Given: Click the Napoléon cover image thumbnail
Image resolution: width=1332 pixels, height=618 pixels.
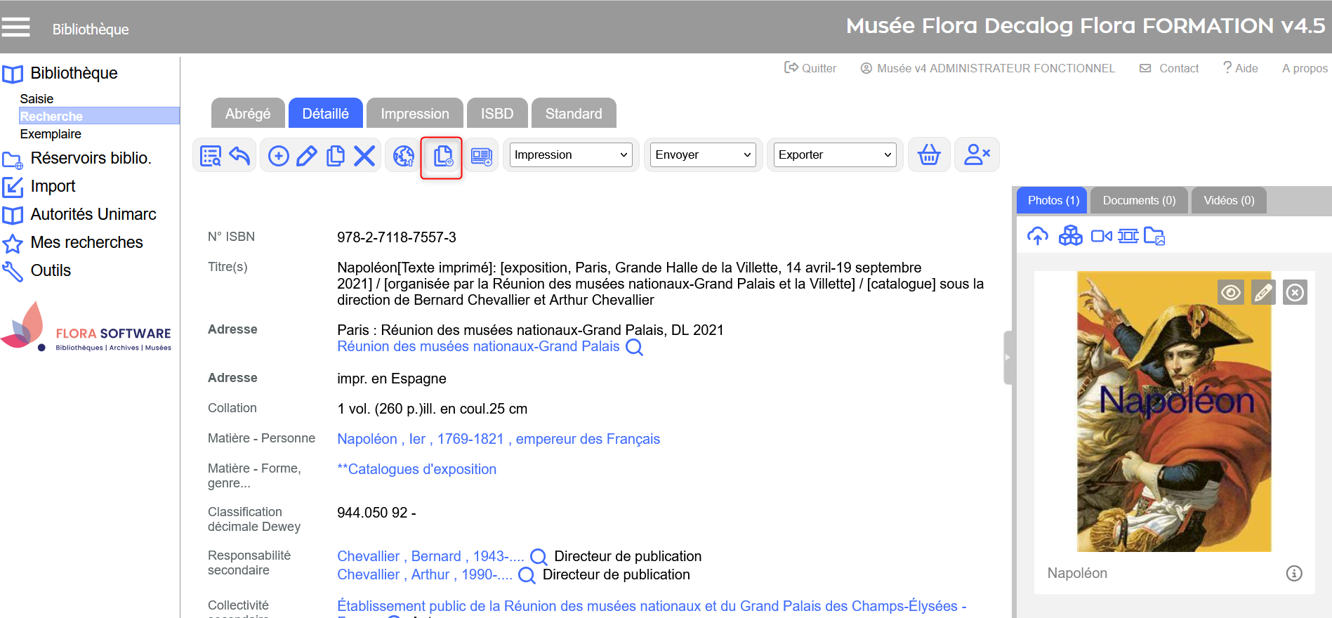Looking at the screenshot, I should pyautogui.click(x=1173, y=421).
